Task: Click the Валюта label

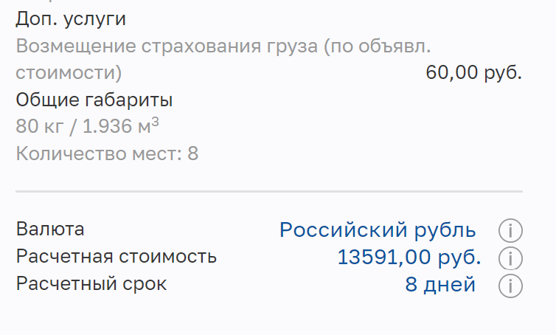Action: 50,229
